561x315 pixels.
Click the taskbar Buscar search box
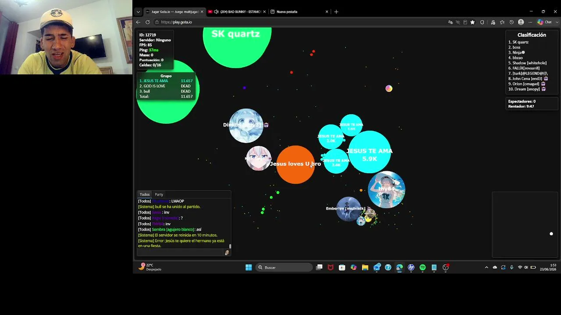pos(284,267)
